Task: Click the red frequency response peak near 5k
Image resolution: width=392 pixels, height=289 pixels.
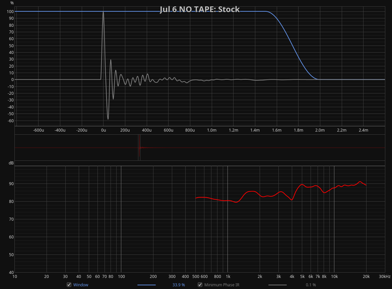Action: tap(302, 185)
